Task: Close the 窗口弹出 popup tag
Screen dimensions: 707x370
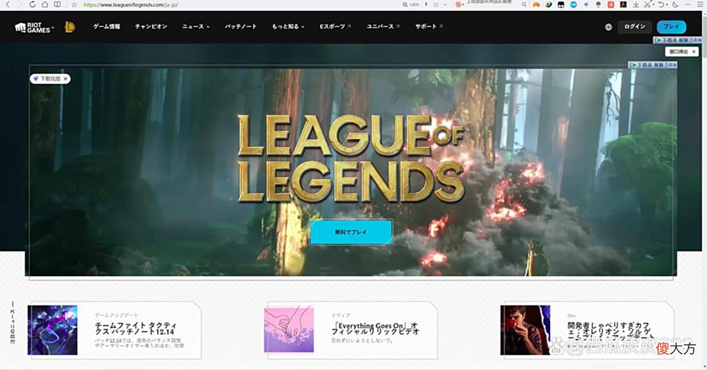Action: click(694, 51)
